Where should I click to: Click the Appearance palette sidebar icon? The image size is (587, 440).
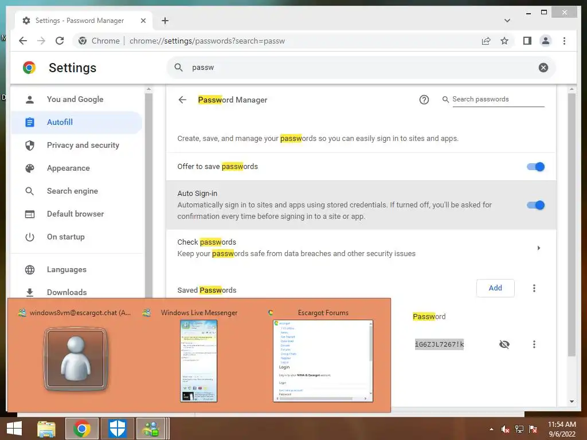pos(30,168)
